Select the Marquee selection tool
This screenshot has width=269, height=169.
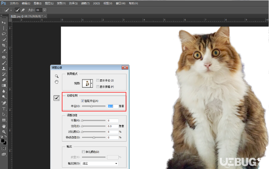click(4, 28)
